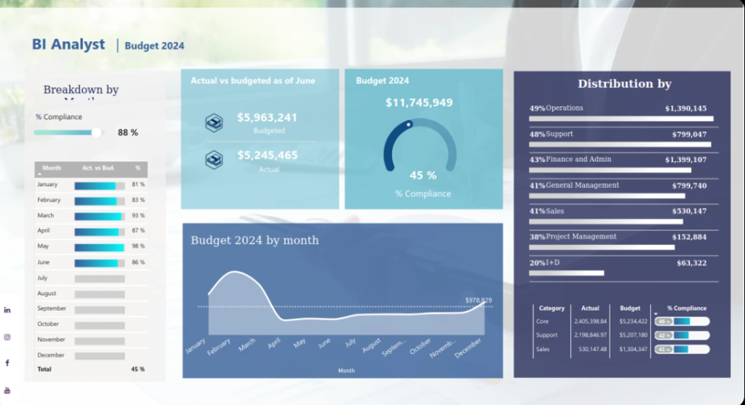Select the Operations distribution bar
The height and width of the screenshot is (405, 745).
point(621,119)
